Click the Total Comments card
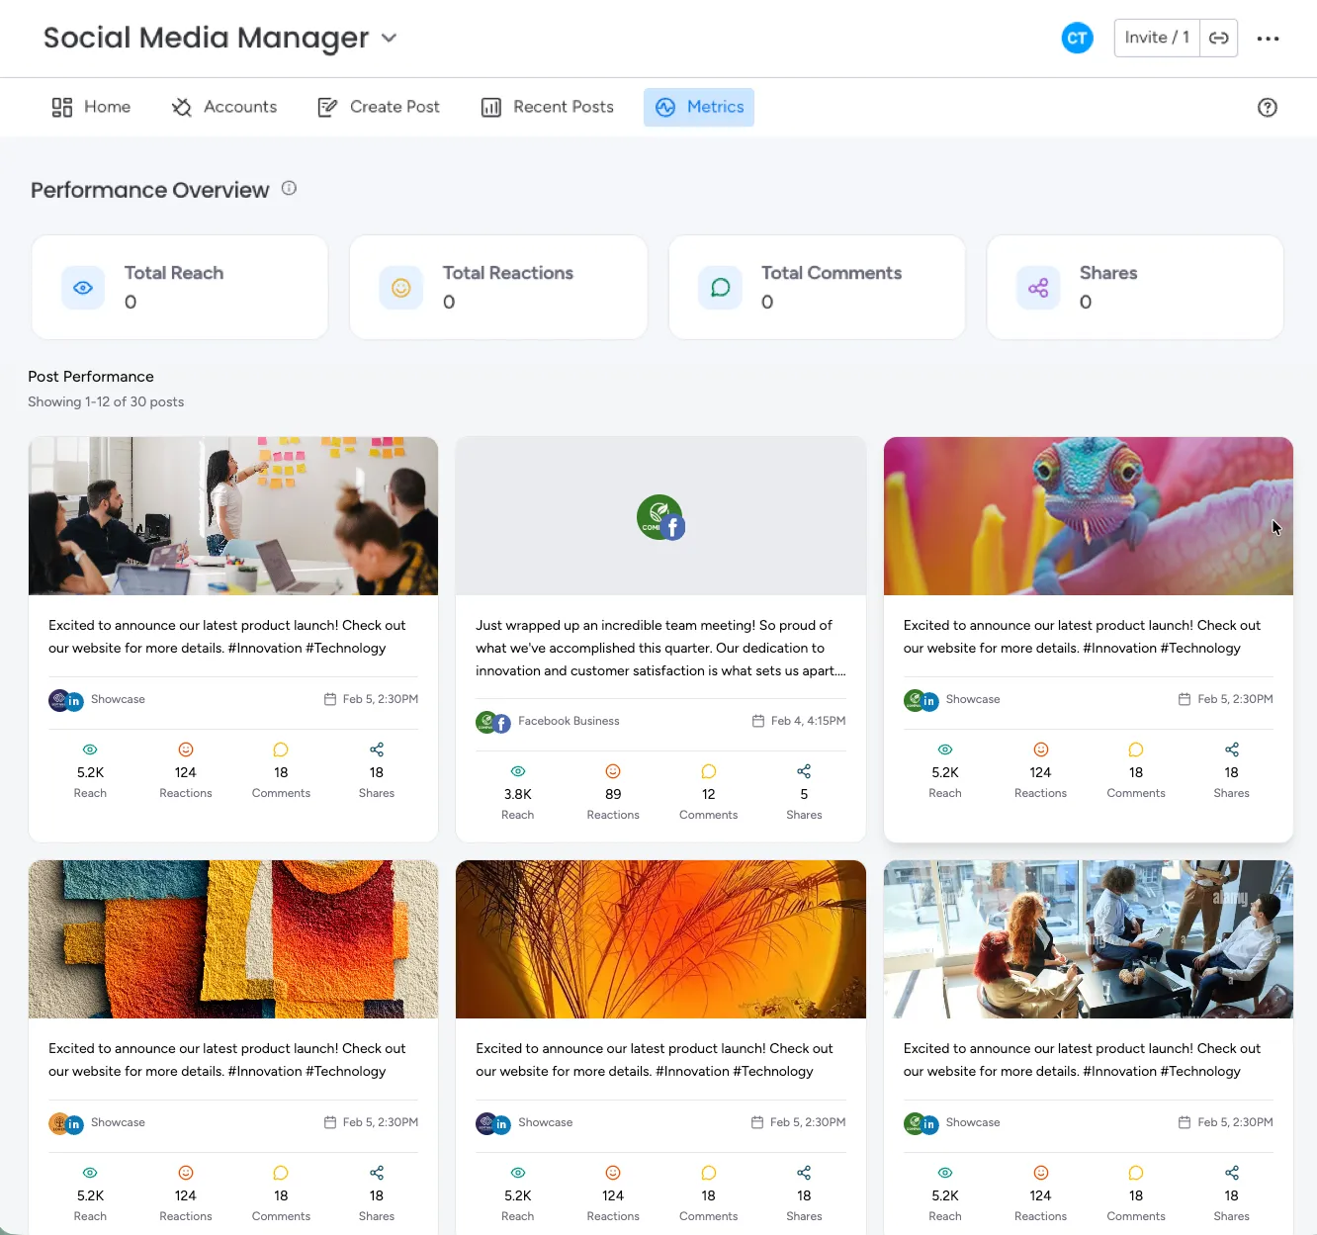 coord(817,288)
